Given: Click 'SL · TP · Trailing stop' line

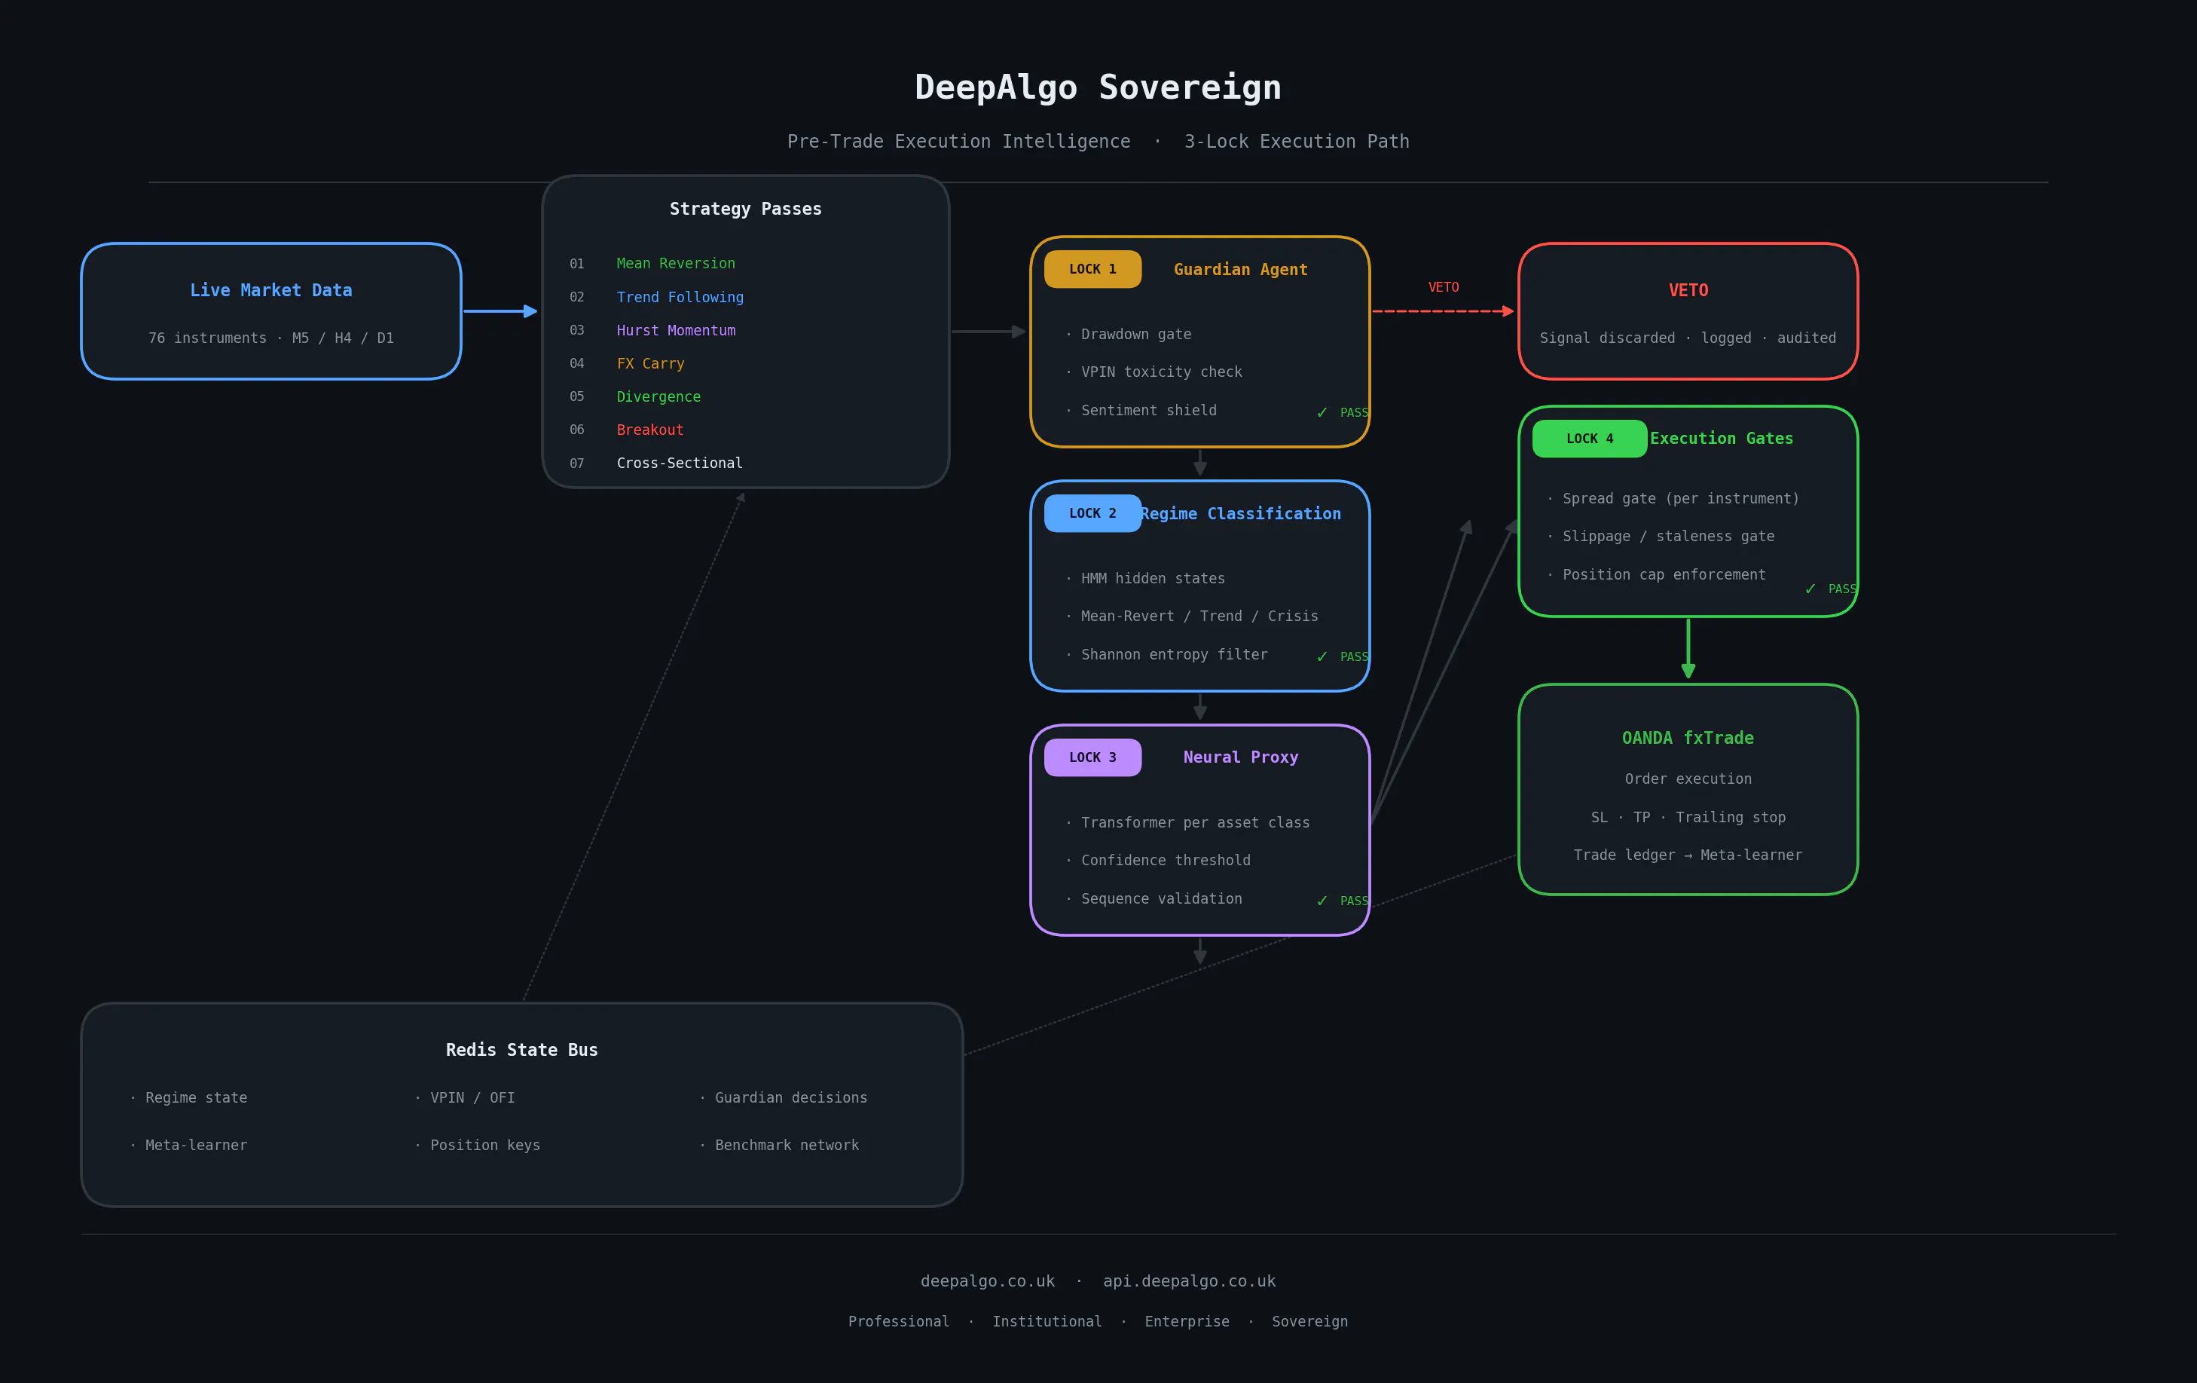Looking at the screenshot, I should point(1688,818).
